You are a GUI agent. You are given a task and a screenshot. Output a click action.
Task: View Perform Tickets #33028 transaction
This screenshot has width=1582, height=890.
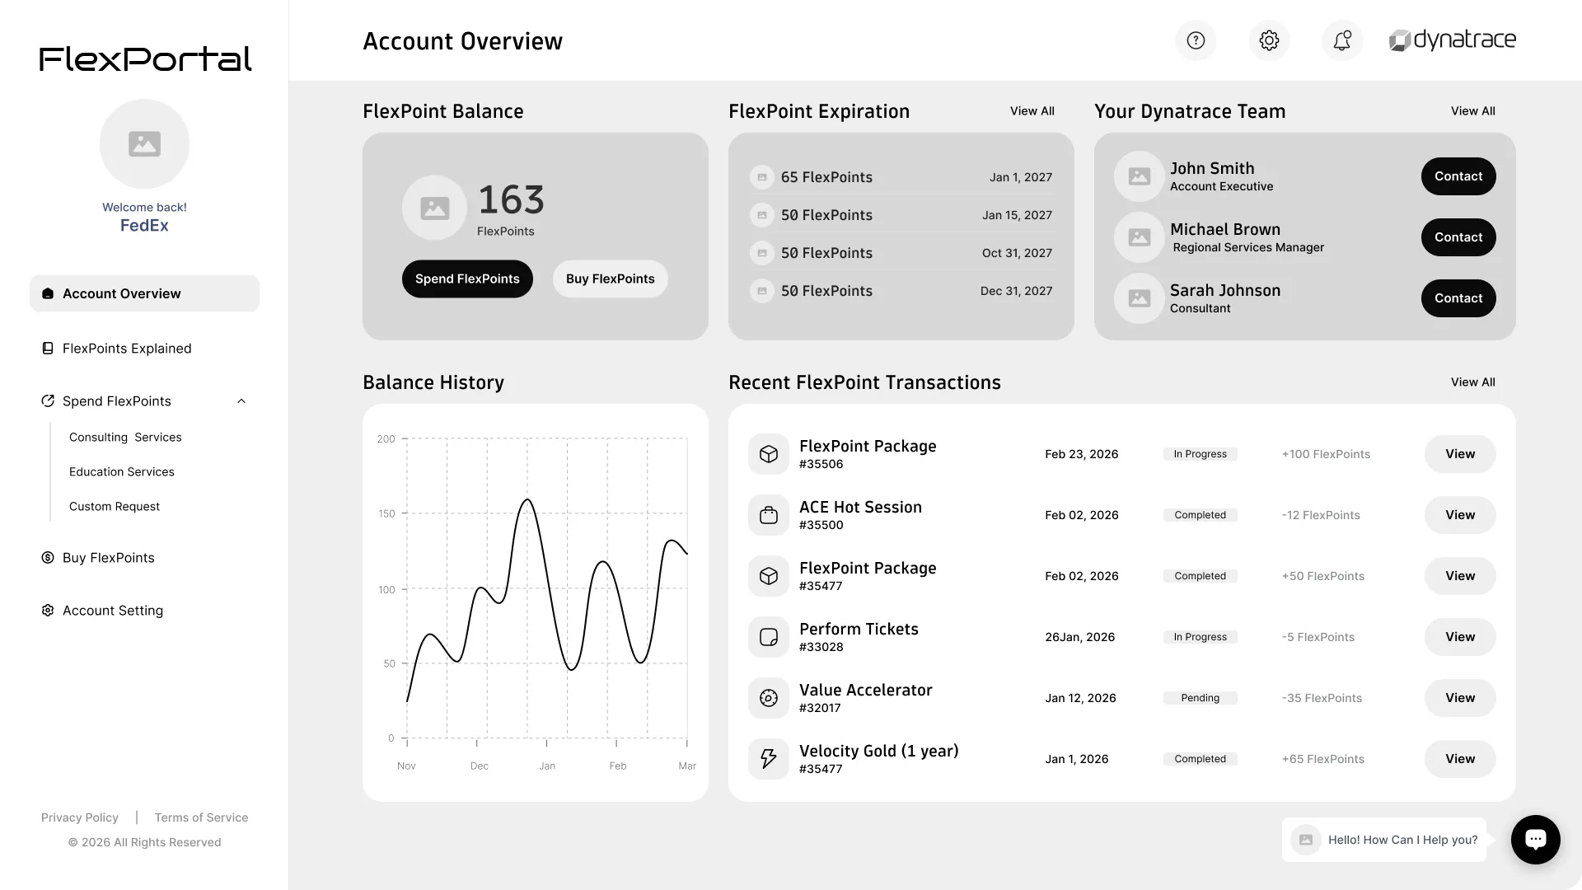click(1460, 637)
